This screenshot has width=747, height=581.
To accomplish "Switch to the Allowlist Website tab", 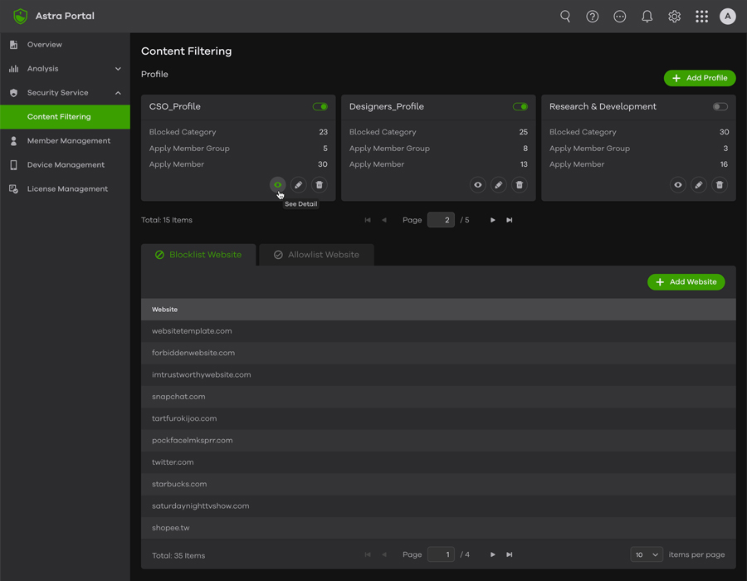I will [x=316, y=255].
